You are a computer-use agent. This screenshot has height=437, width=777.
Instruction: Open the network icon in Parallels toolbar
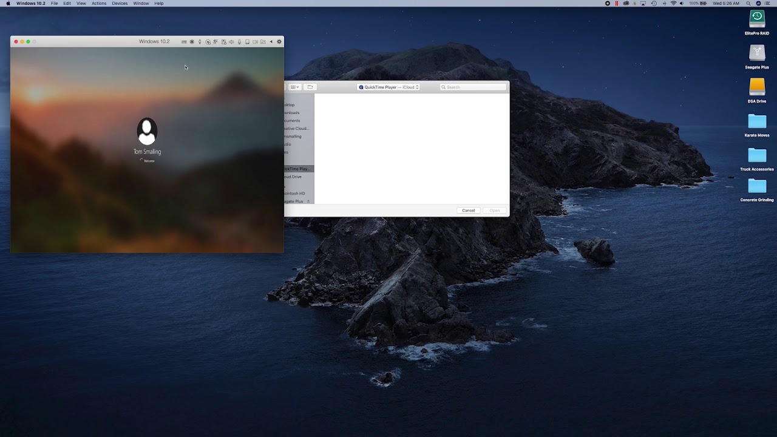coord(215,42)
